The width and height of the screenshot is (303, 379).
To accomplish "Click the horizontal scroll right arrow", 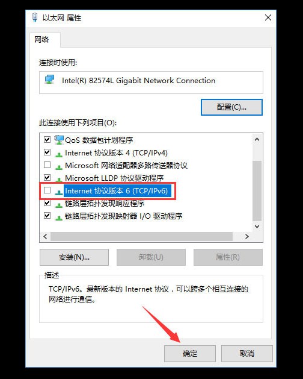I will [x=247, y=236].
